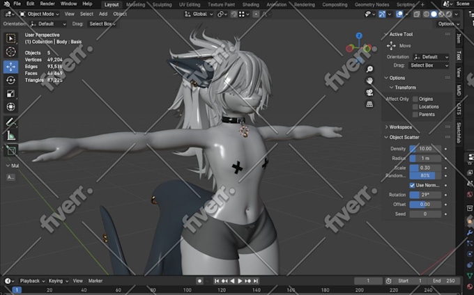Select the Measure tool

pyautogui.click(x=11, y=136)
